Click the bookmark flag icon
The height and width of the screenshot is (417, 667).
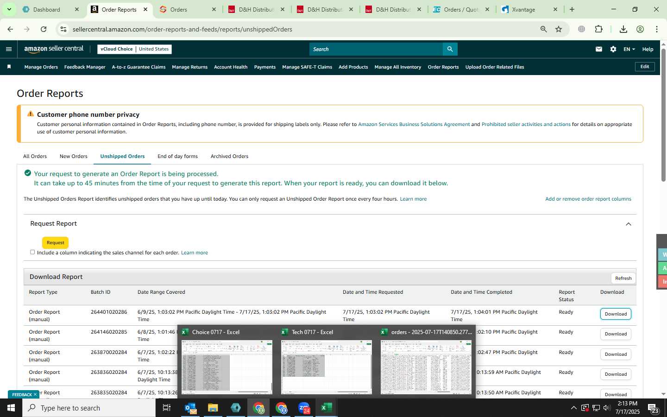[x=9, y=67]
